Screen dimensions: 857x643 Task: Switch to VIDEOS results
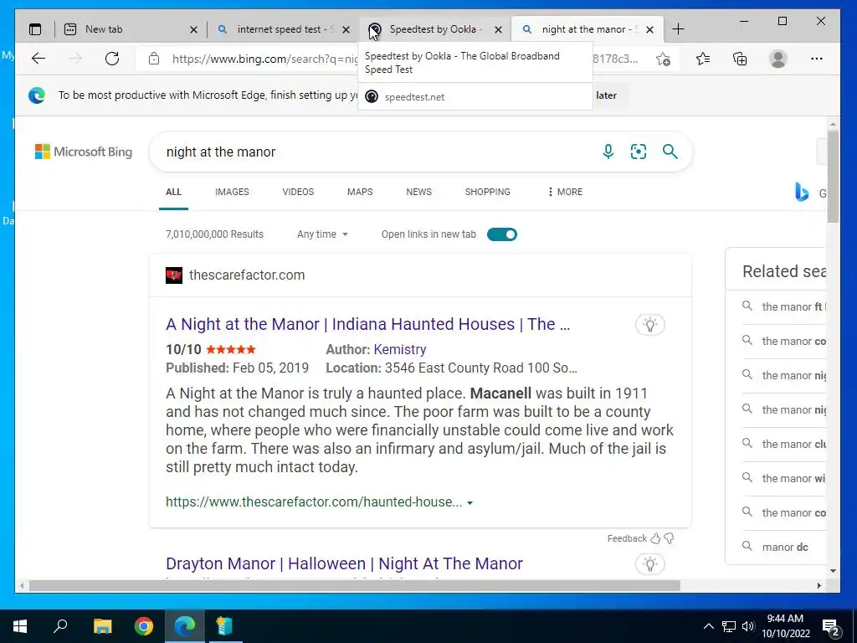click(298, 192)
